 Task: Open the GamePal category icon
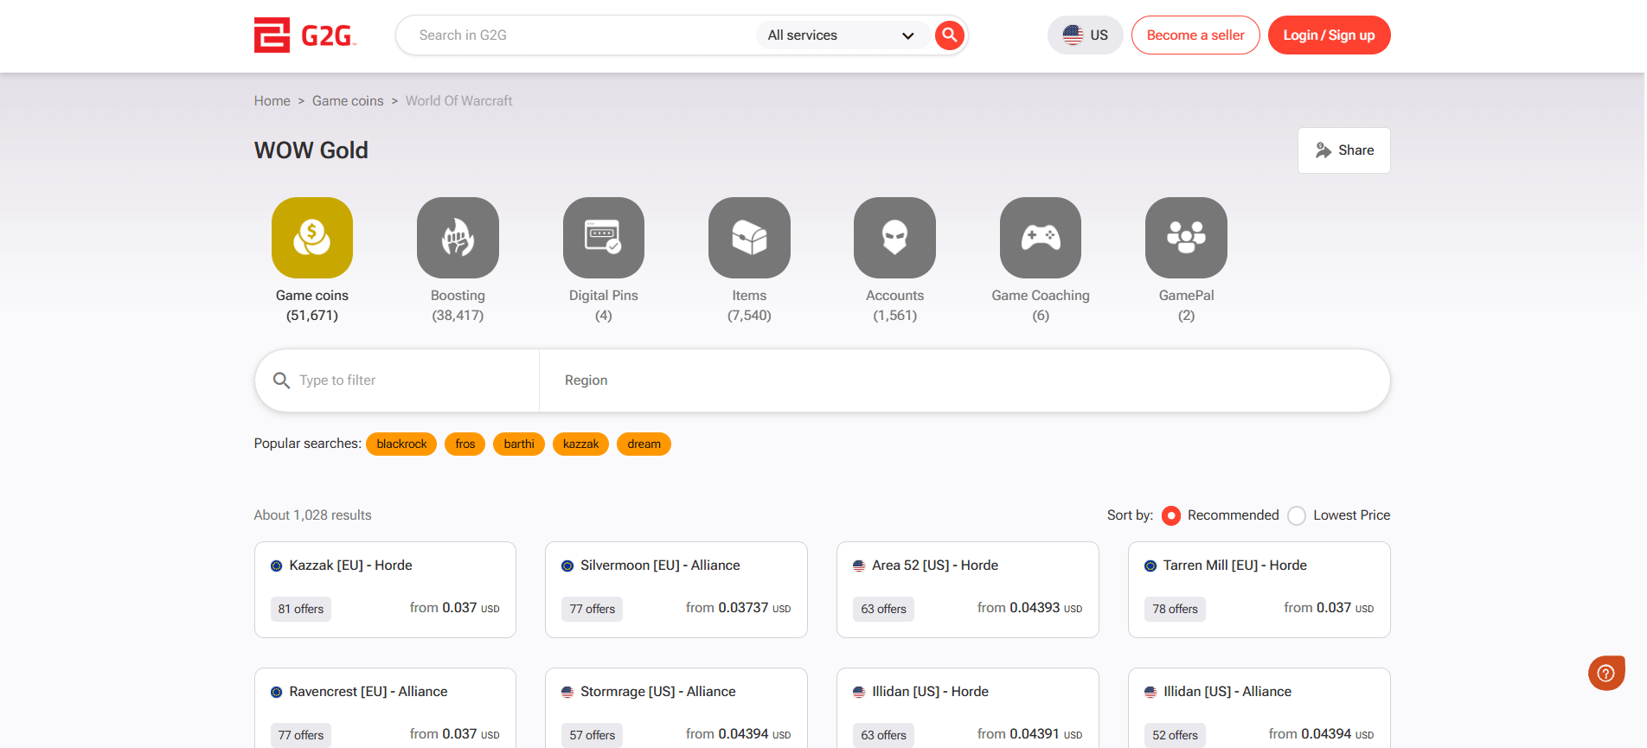coord(1186,238)
